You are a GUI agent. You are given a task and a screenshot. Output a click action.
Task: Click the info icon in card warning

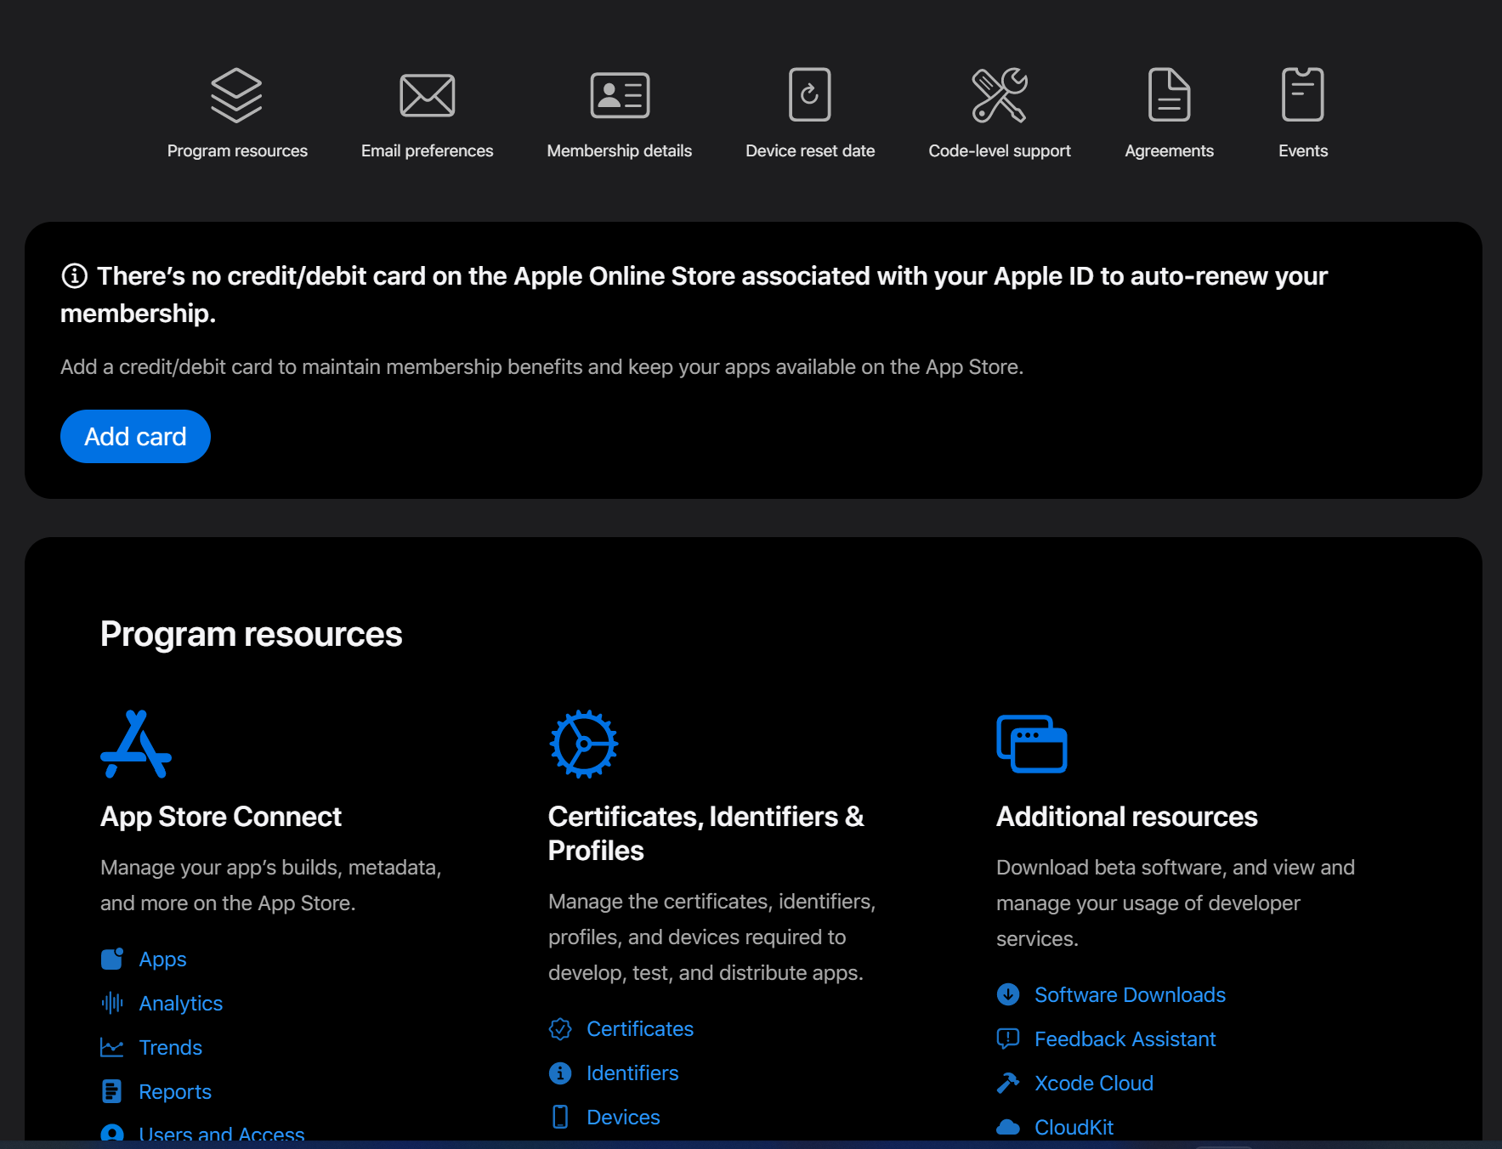point(75,275)
